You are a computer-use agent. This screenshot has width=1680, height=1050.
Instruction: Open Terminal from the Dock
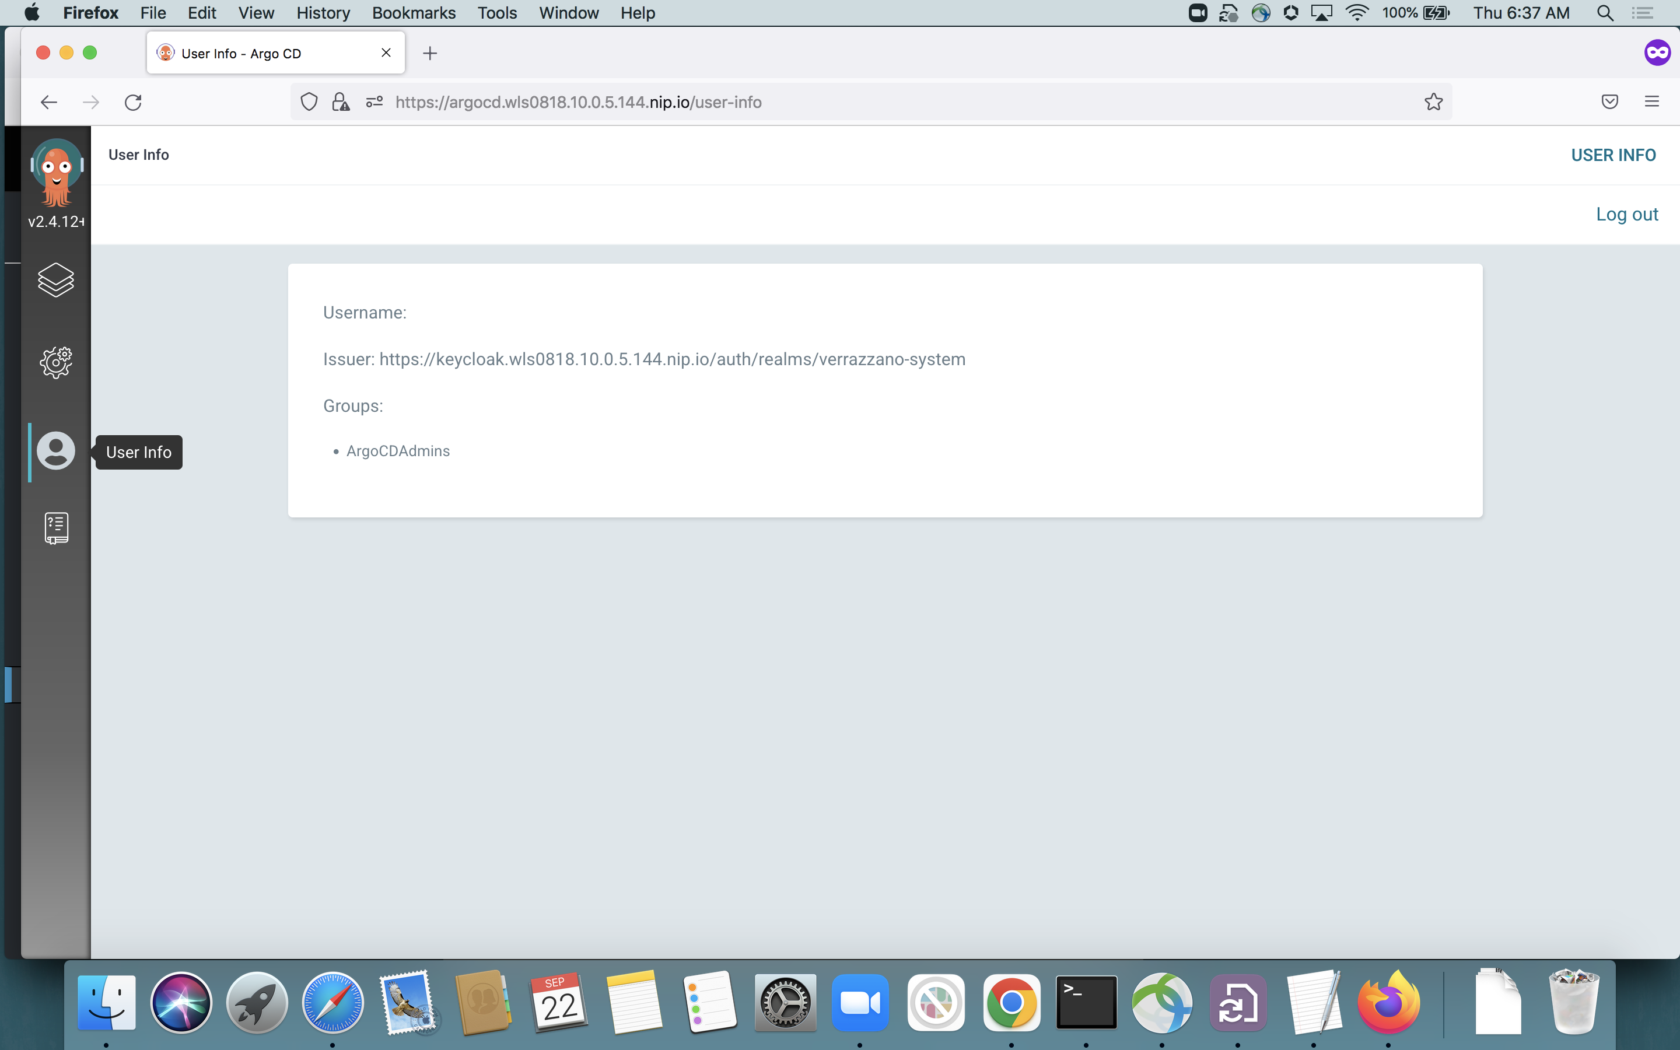point(1086,1002)
